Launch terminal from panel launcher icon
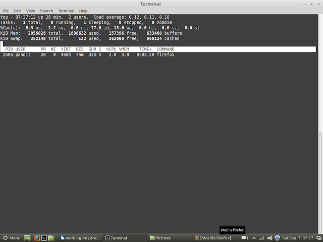 [x=44, y=238]
